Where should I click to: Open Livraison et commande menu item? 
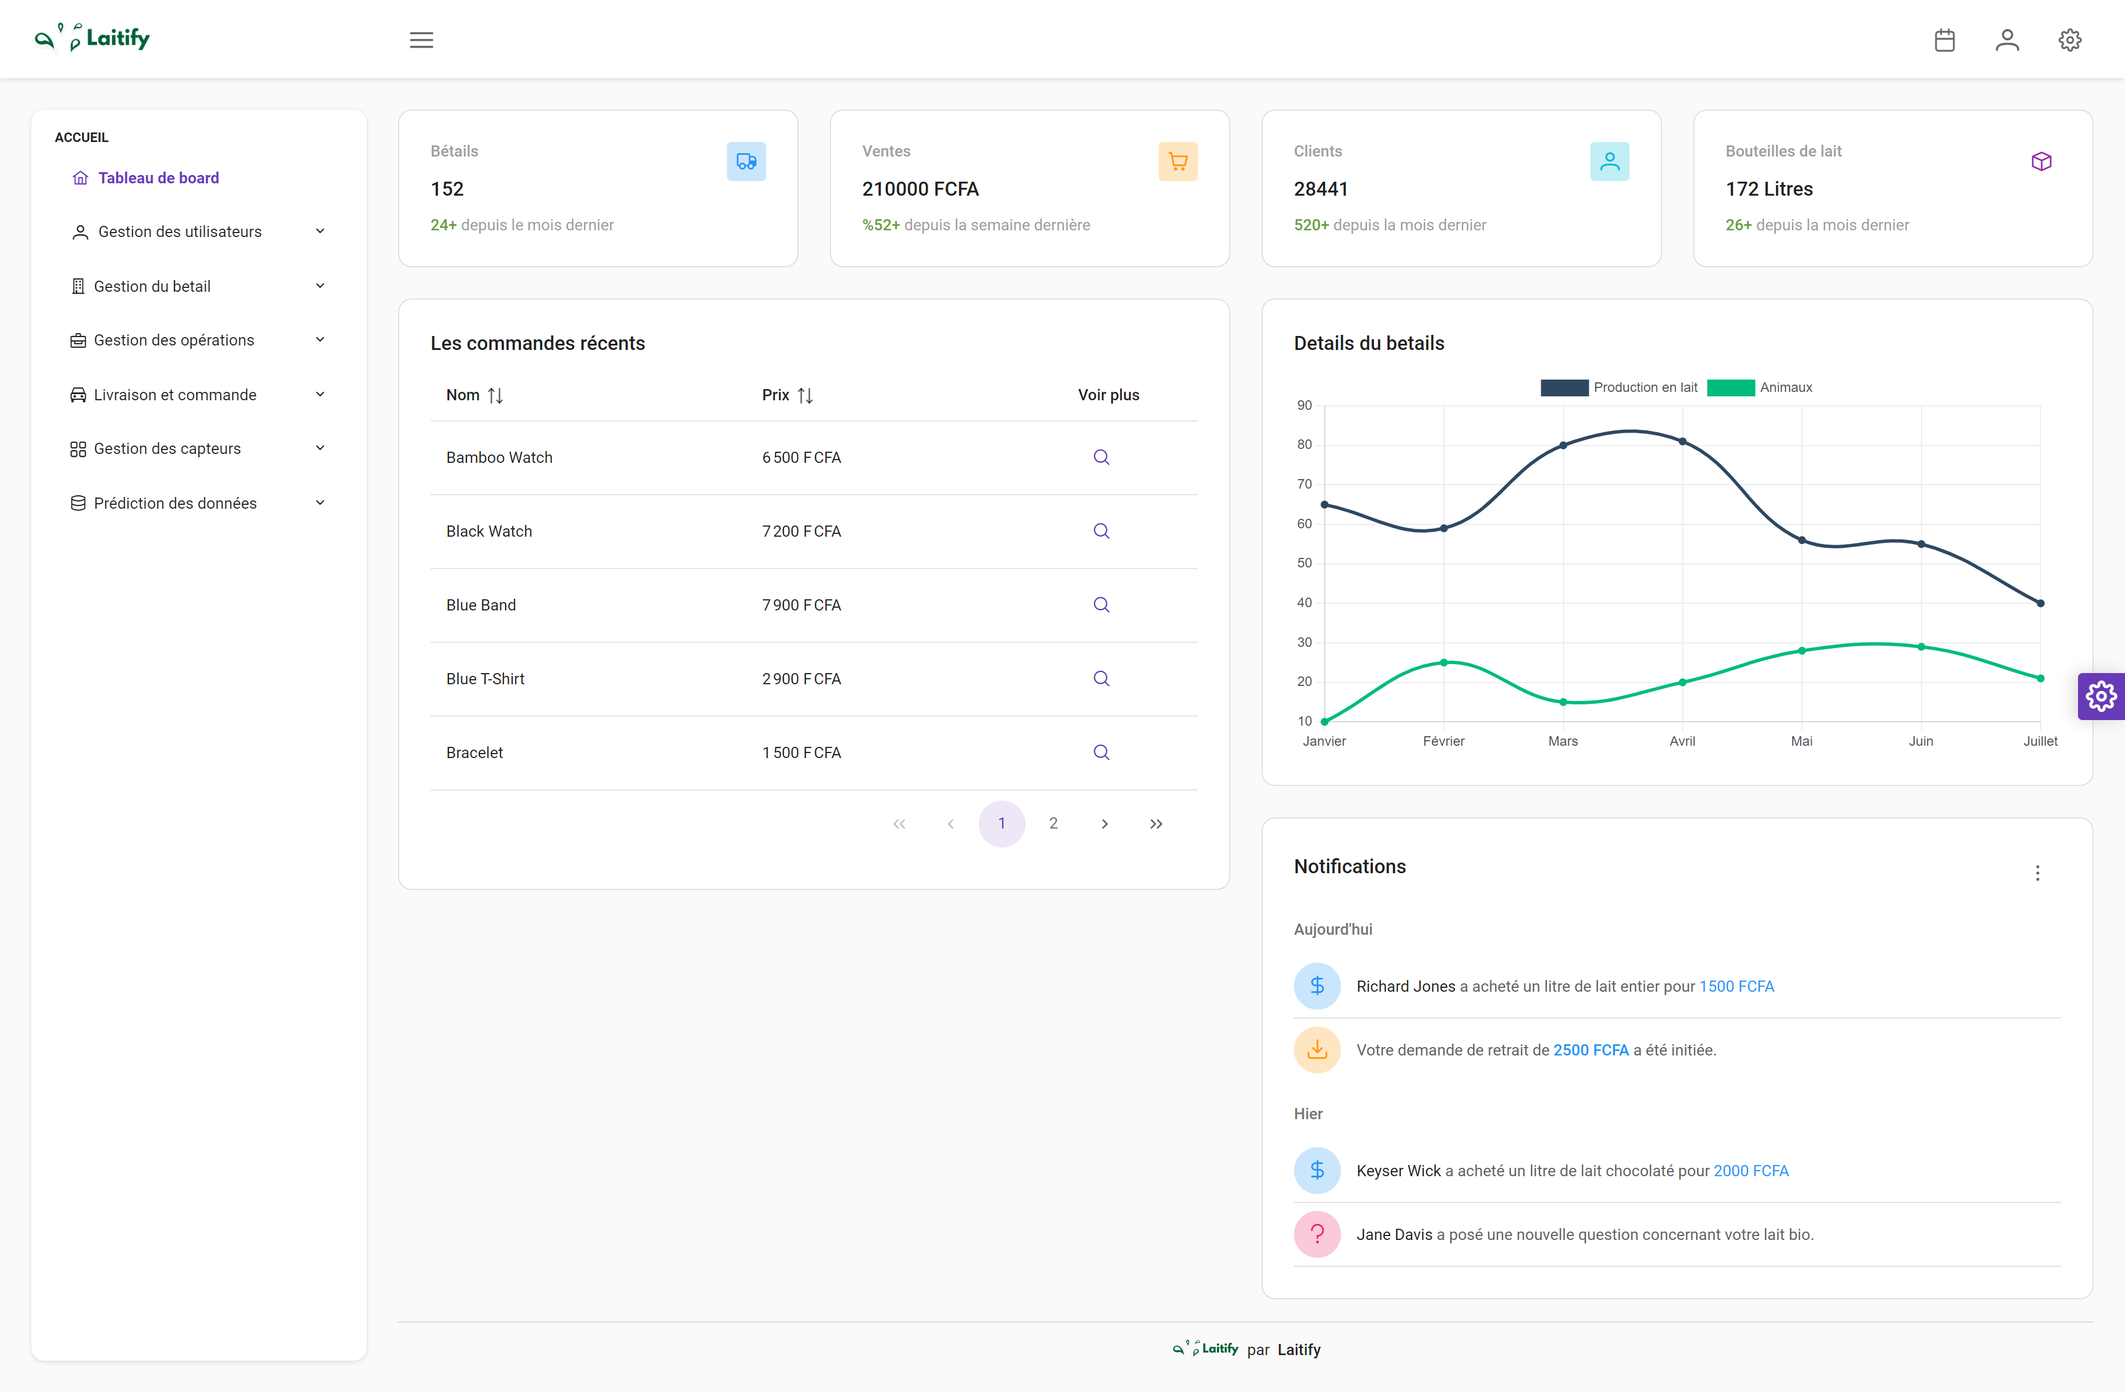pos(198,395)
